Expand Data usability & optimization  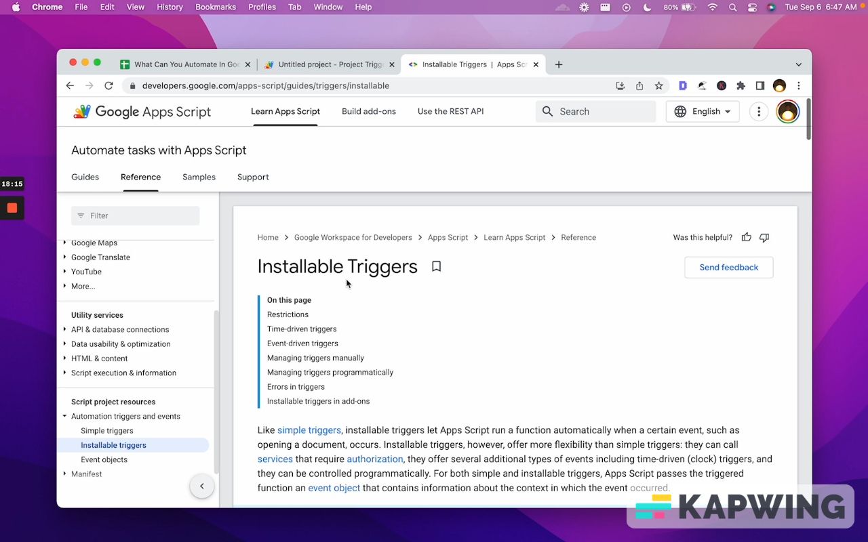(65, 344)
